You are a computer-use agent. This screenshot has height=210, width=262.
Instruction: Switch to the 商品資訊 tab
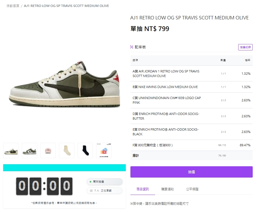143,189
